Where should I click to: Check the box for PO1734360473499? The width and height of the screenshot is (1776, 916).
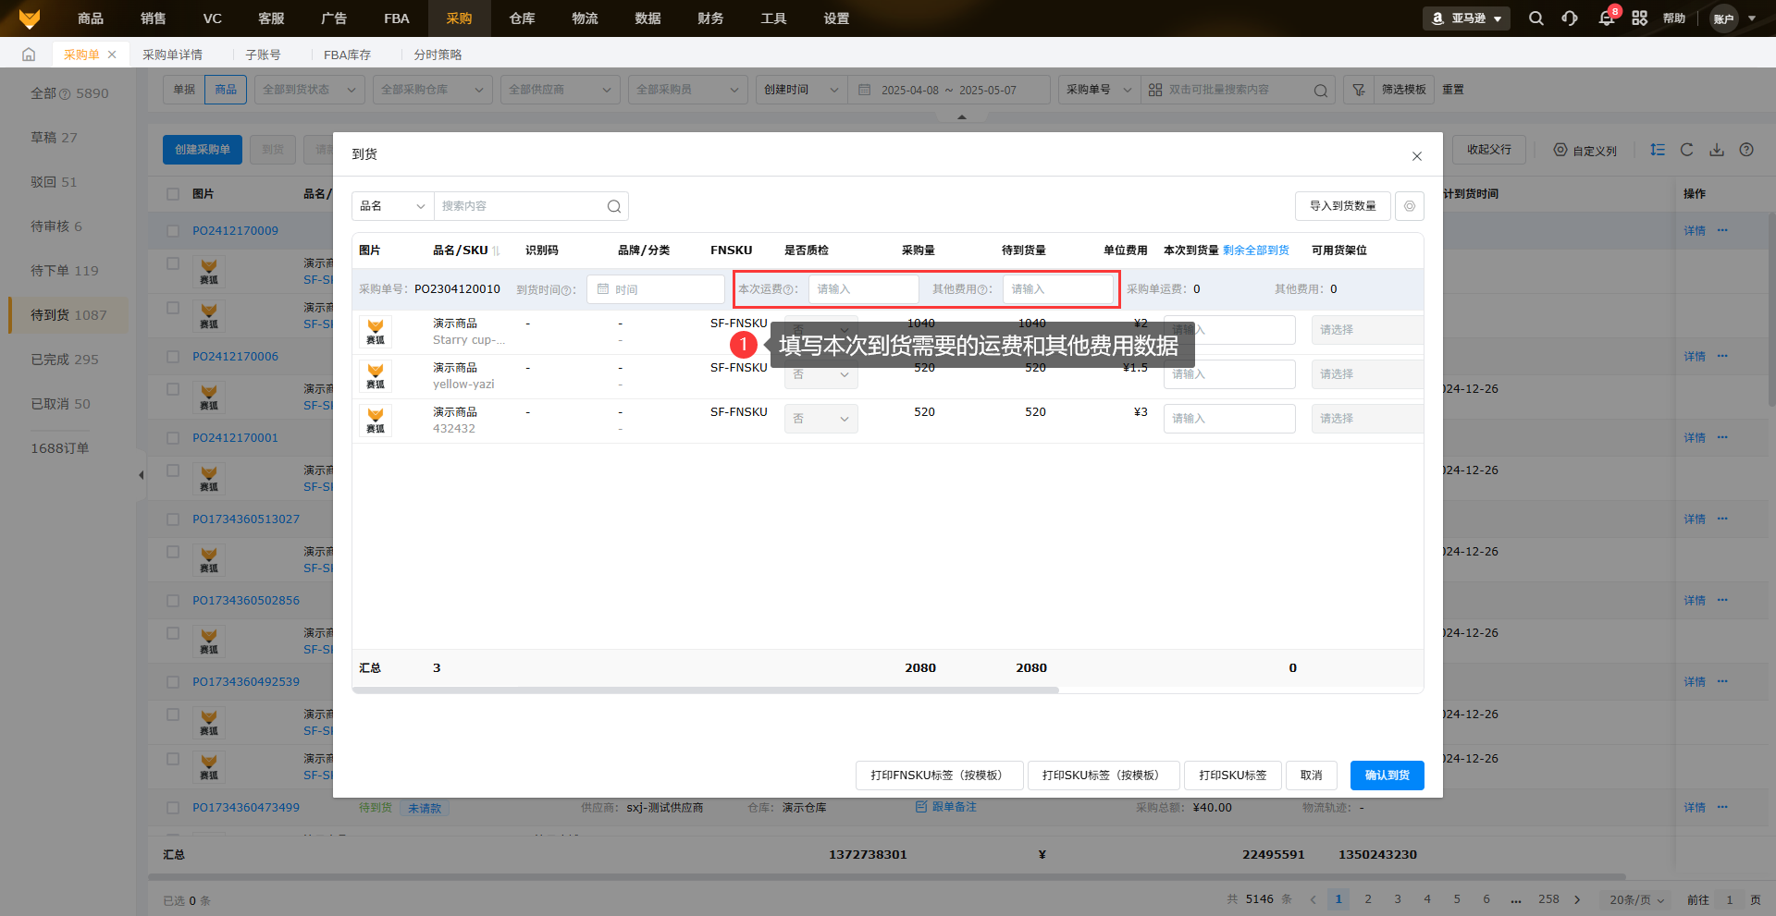[173, 808]
